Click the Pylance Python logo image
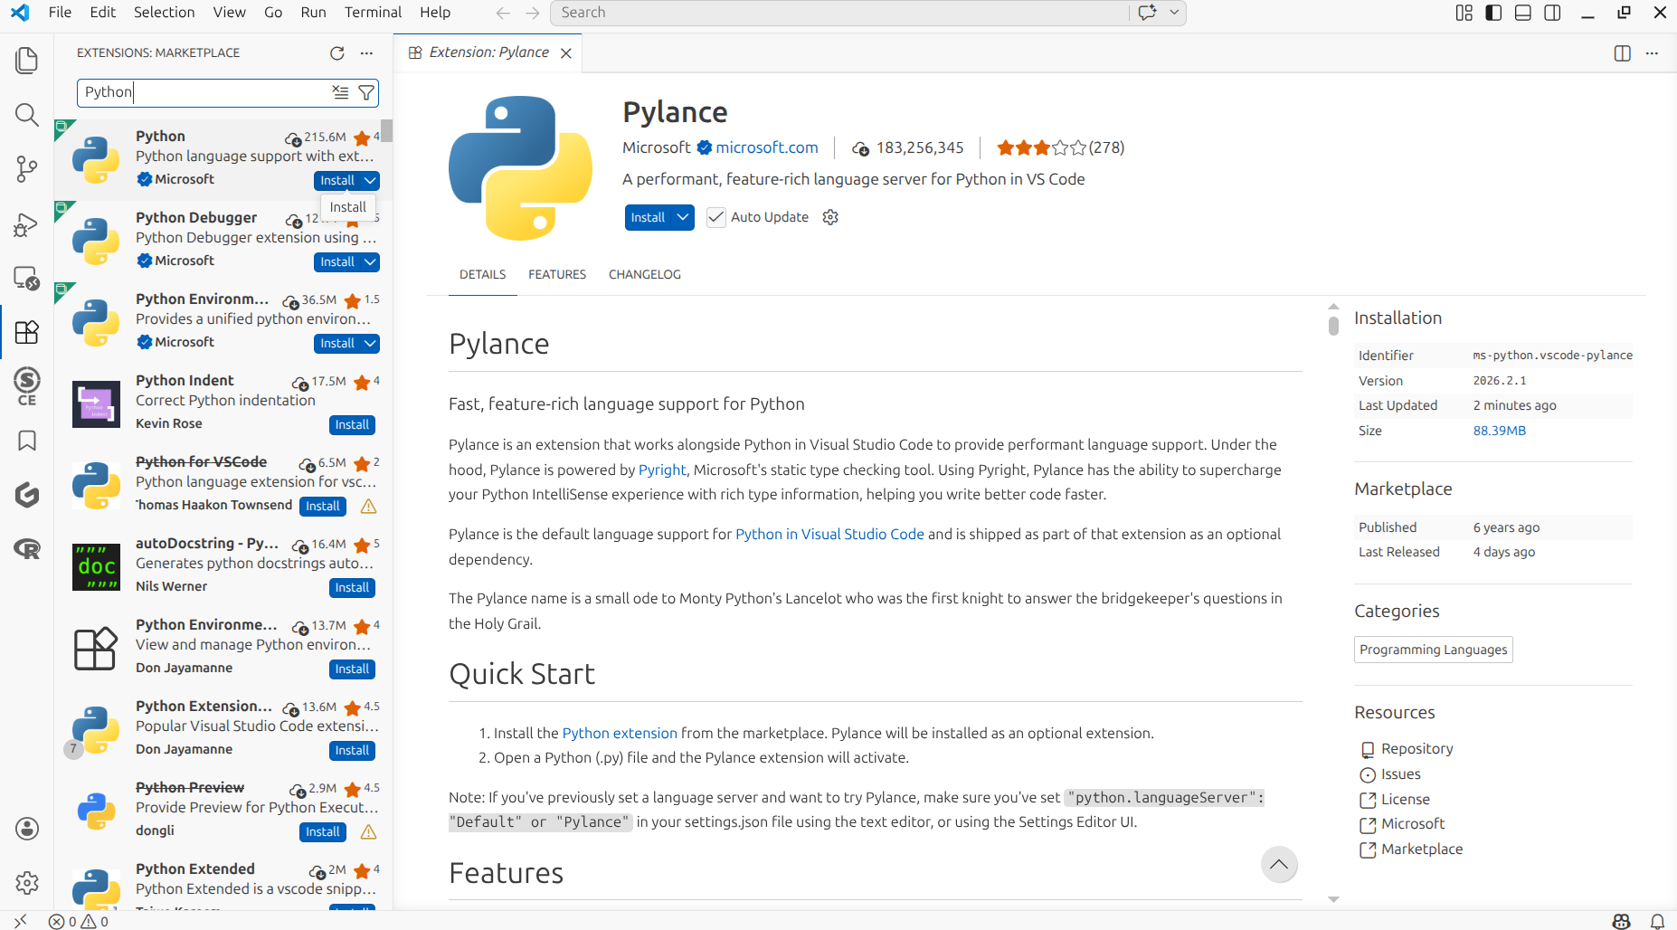Viewport: 1677px width, 930px height. click(x=520, y=168)
